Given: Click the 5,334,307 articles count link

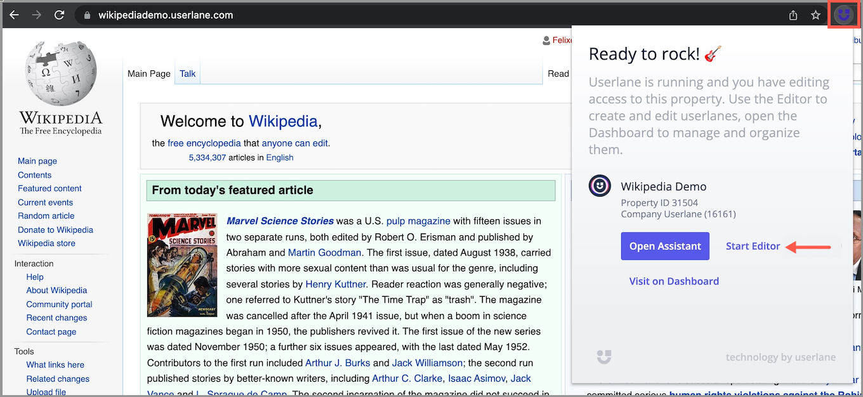Looking at the screenshot, I should pyautogui.click(x=207, y=157).
